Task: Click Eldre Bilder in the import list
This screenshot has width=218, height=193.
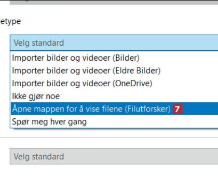Action: pyautogui.click(x=137, y=71)
